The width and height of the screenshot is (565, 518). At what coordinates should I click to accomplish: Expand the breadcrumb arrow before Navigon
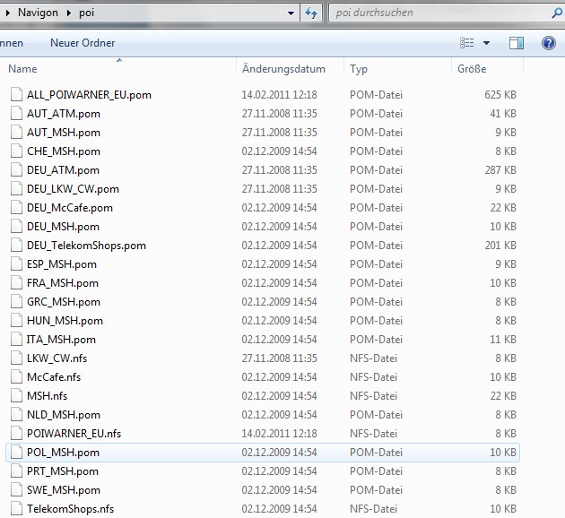tap(7, 13)
